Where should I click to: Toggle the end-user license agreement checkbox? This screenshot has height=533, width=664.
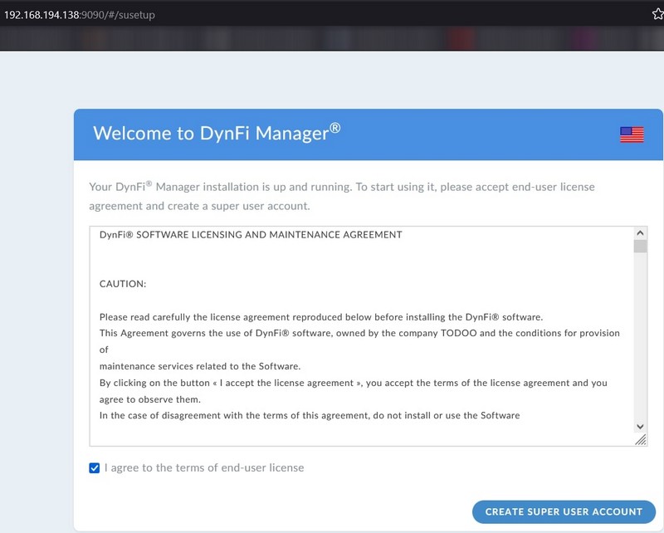tap(95, 468)
